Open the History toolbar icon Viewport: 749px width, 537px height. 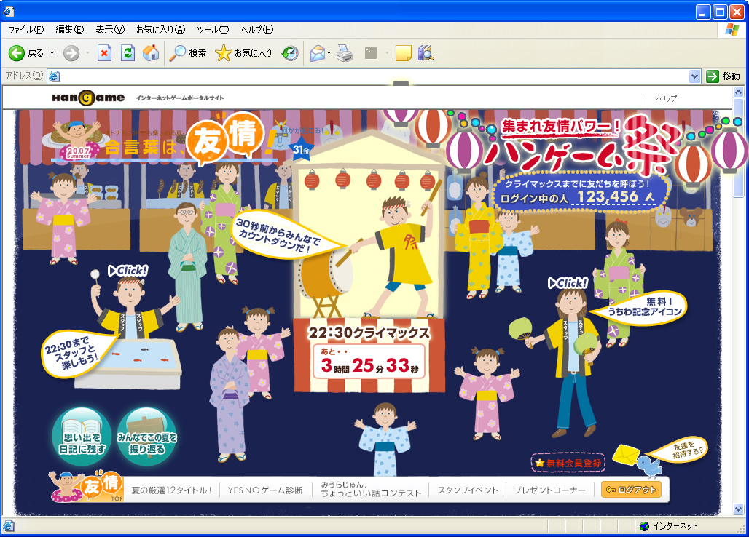click(290, 53)
